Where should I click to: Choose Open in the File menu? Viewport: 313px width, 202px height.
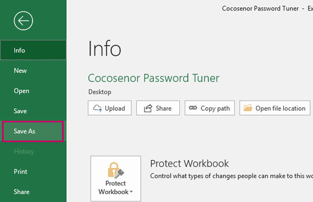click(x=33, y=91)
